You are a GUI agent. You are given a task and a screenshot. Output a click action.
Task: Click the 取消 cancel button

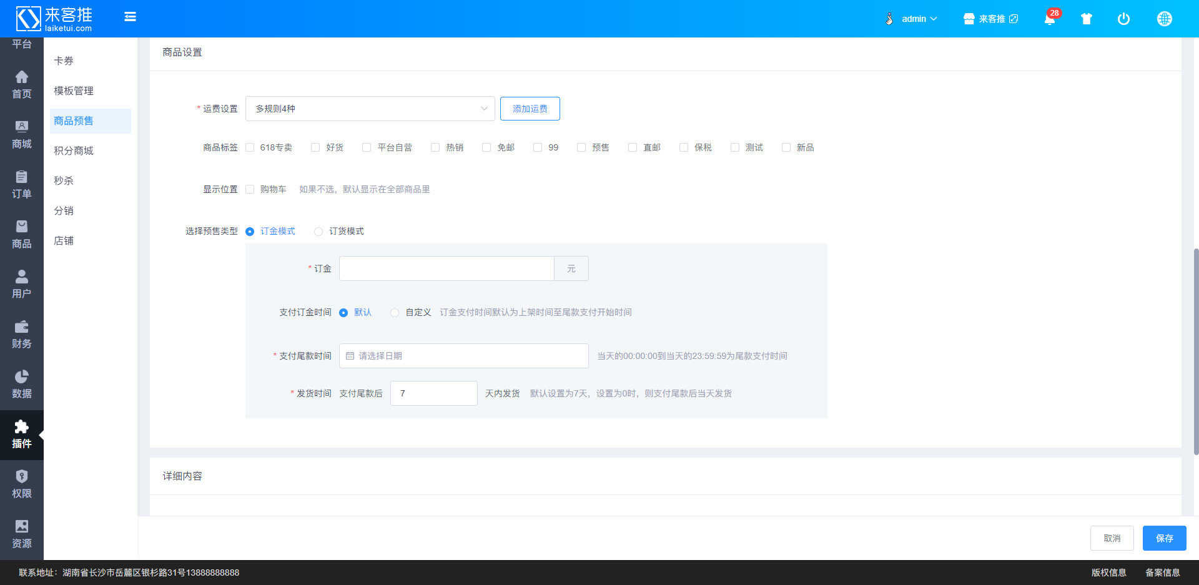coord(1112,538)
